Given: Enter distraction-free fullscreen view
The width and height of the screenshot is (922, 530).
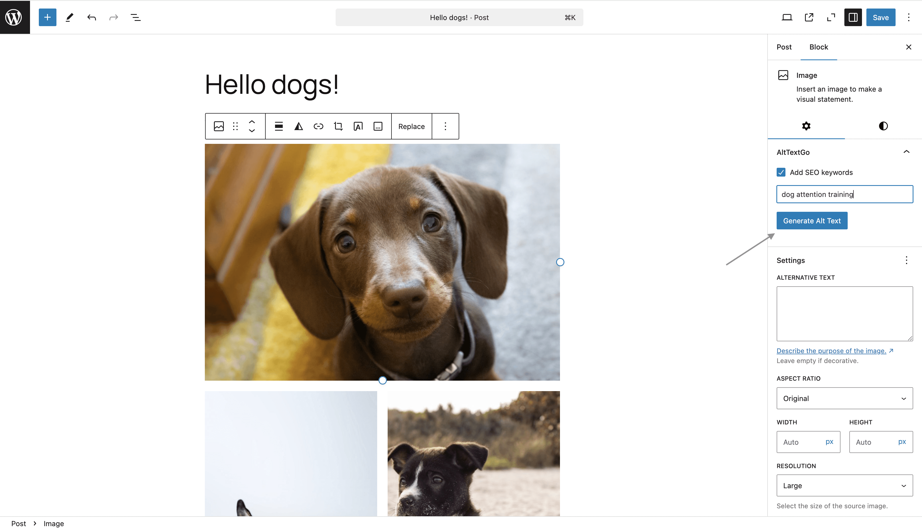Looking at the screenshot, I should 831,17.
